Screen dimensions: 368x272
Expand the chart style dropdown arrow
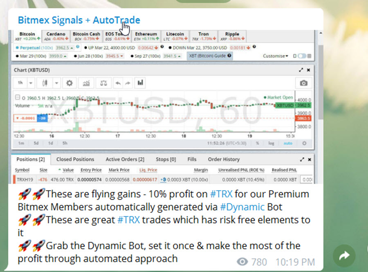(56, 83)
